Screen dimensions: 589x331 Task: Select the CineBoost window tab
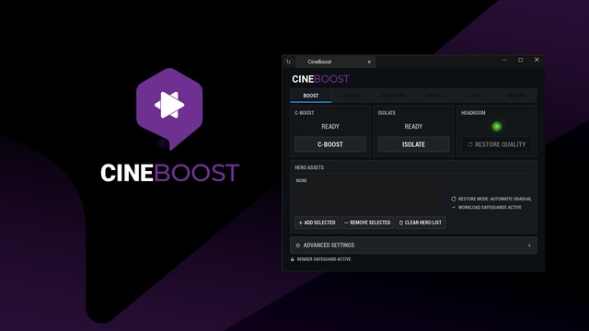click(x=335, y=62)
